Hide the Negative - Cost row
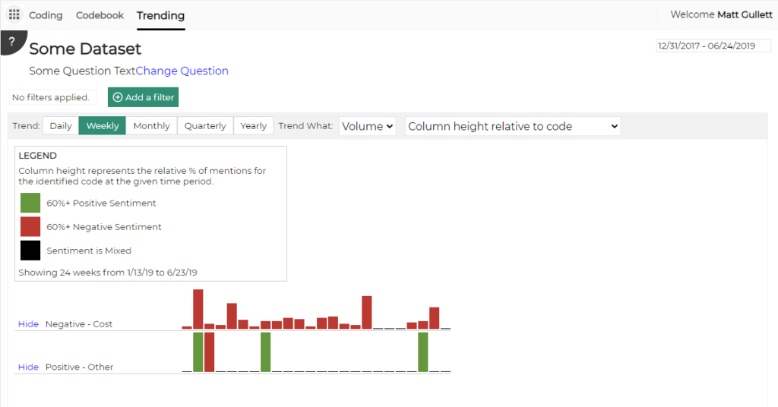 pos(28,324)
